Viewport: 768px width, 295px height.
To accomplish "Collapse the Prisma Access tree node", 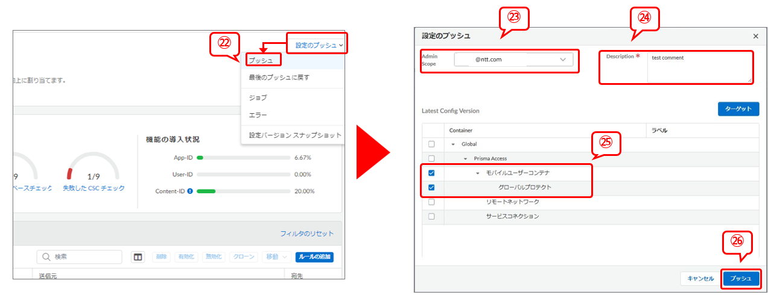I will [x=465, y=159].
